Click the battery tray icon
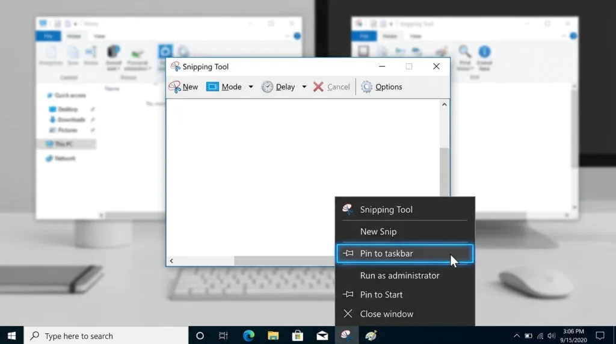 (528, 336)
